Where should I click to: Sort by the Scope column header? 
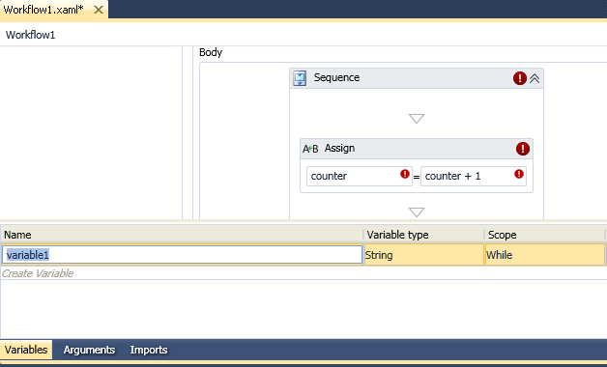545,235
